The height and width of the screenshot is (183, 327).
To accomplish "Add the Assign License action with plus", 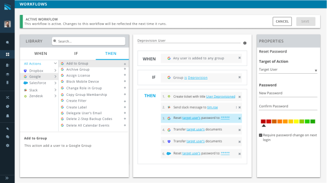I will [x=125, y=75].
